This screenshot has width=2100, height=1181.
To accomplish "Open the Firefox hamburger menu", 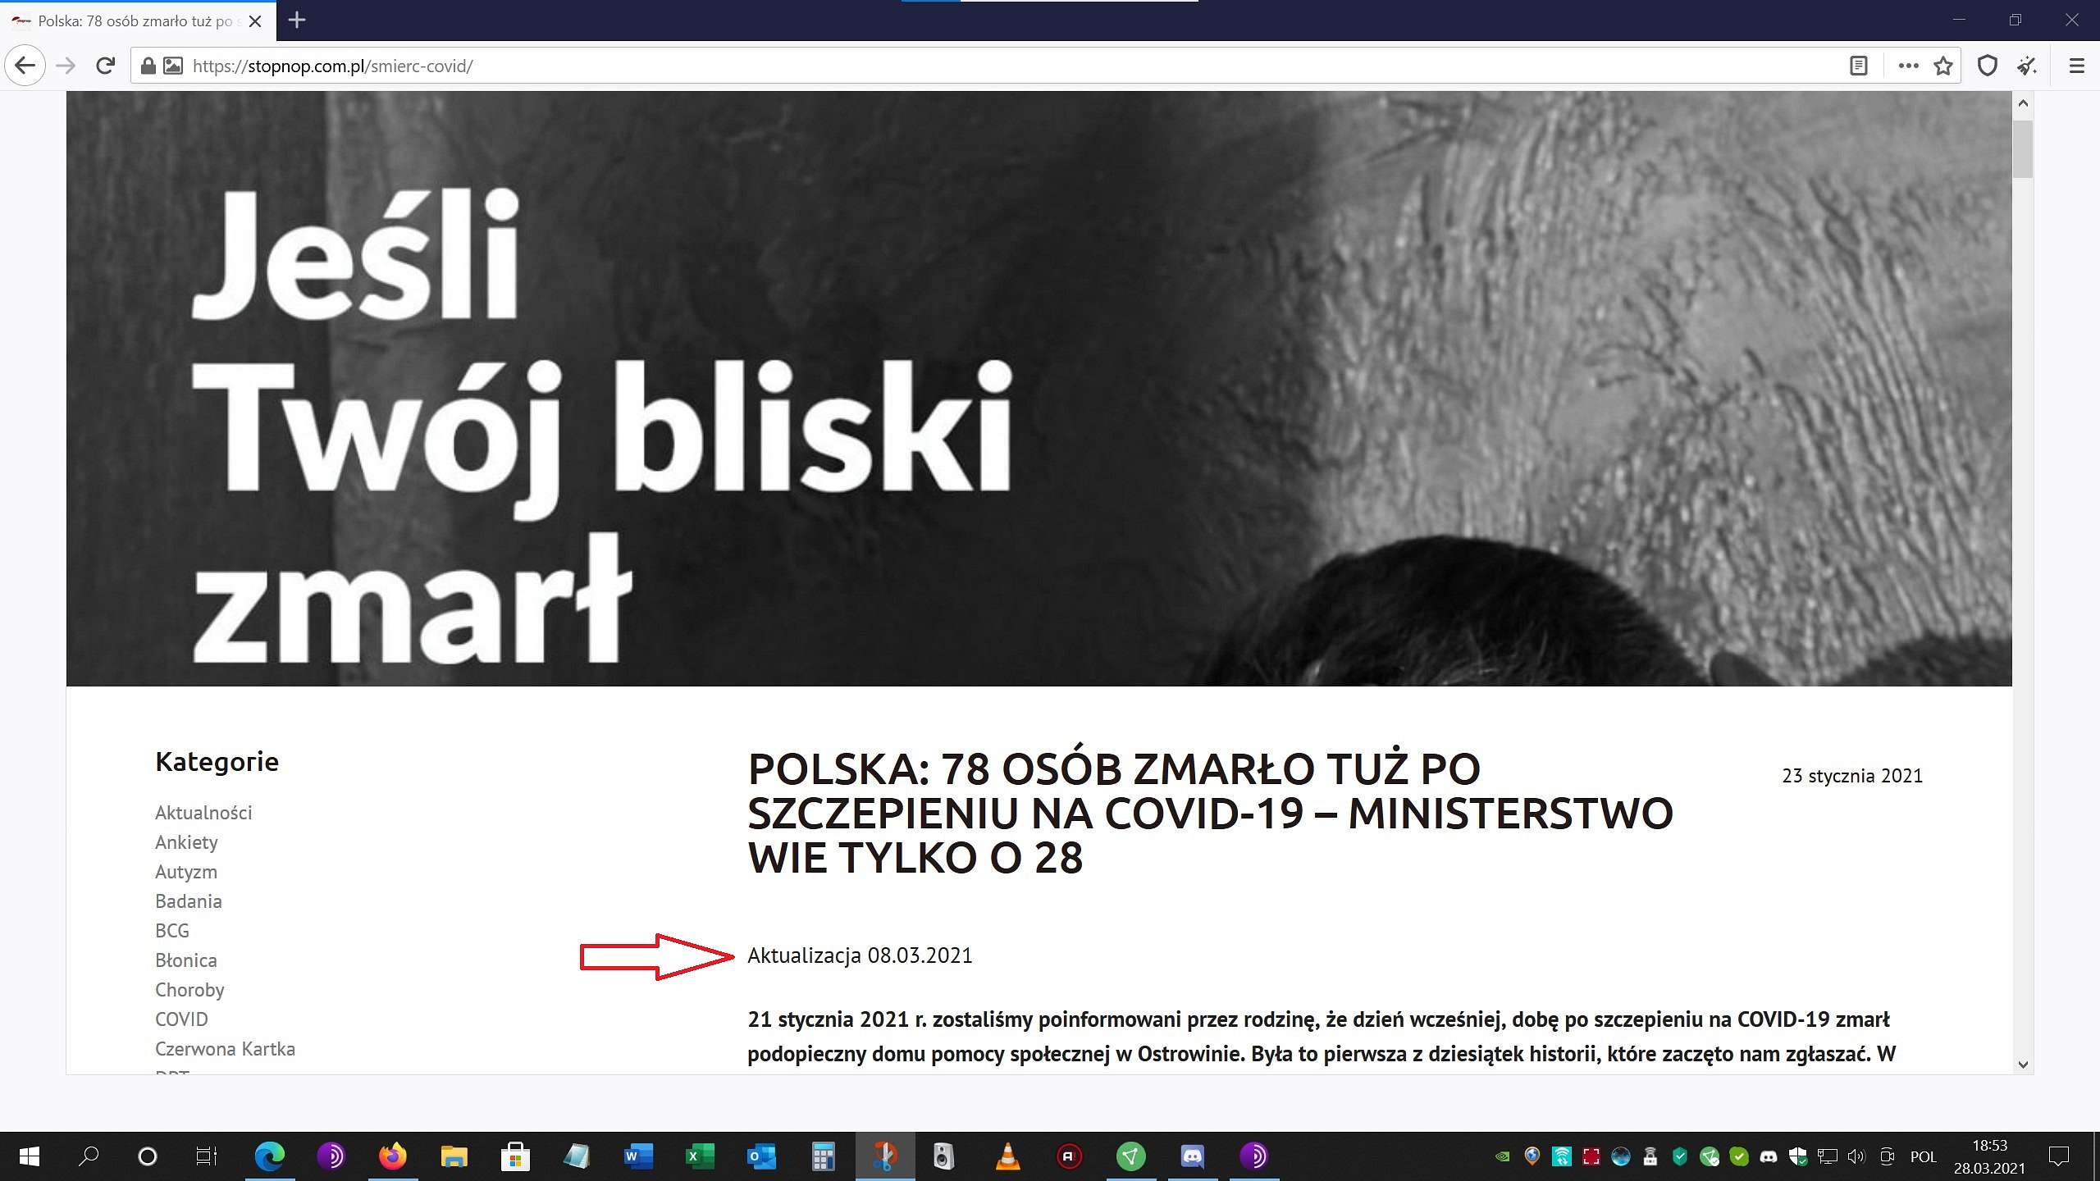I will tap(2076, 66).
